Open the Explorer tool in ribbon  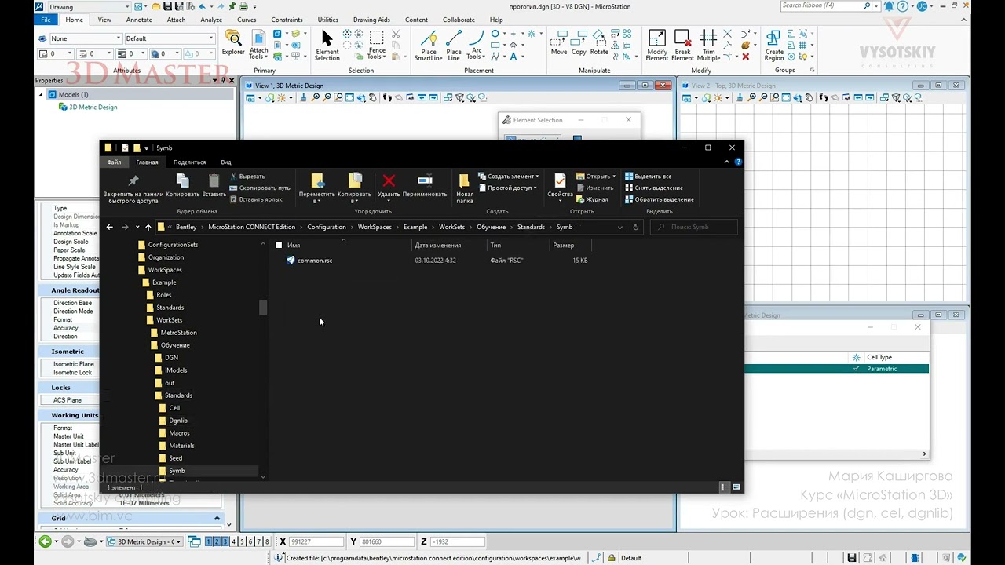(x=233, y=43)
